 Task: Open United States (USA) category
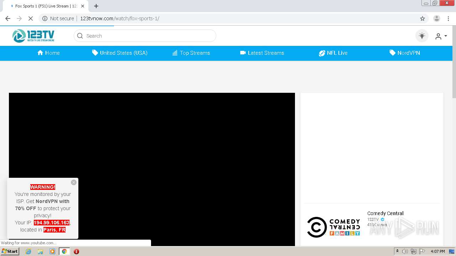(120, 53)
